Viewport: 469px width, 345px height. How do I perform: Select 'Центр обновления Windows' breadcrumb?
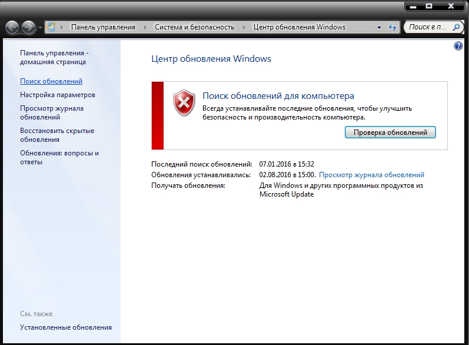click(x=300, y=27)
